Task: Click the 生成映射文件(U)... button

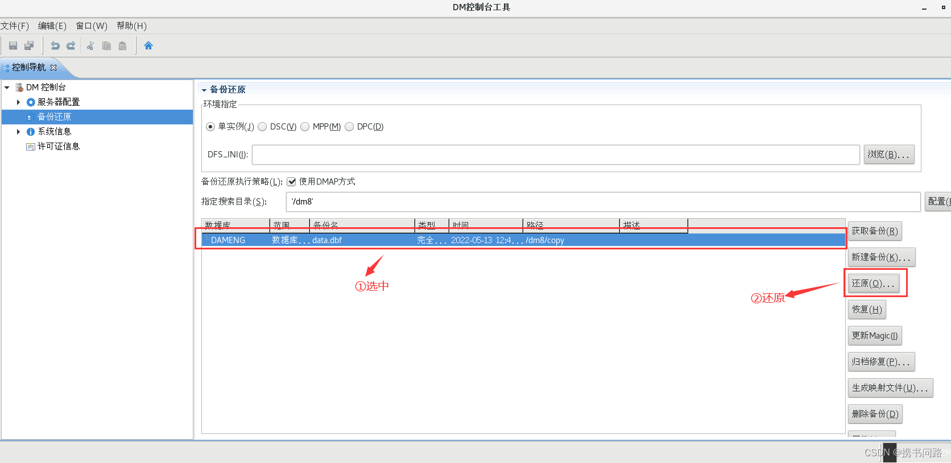Action: [891, 388]
